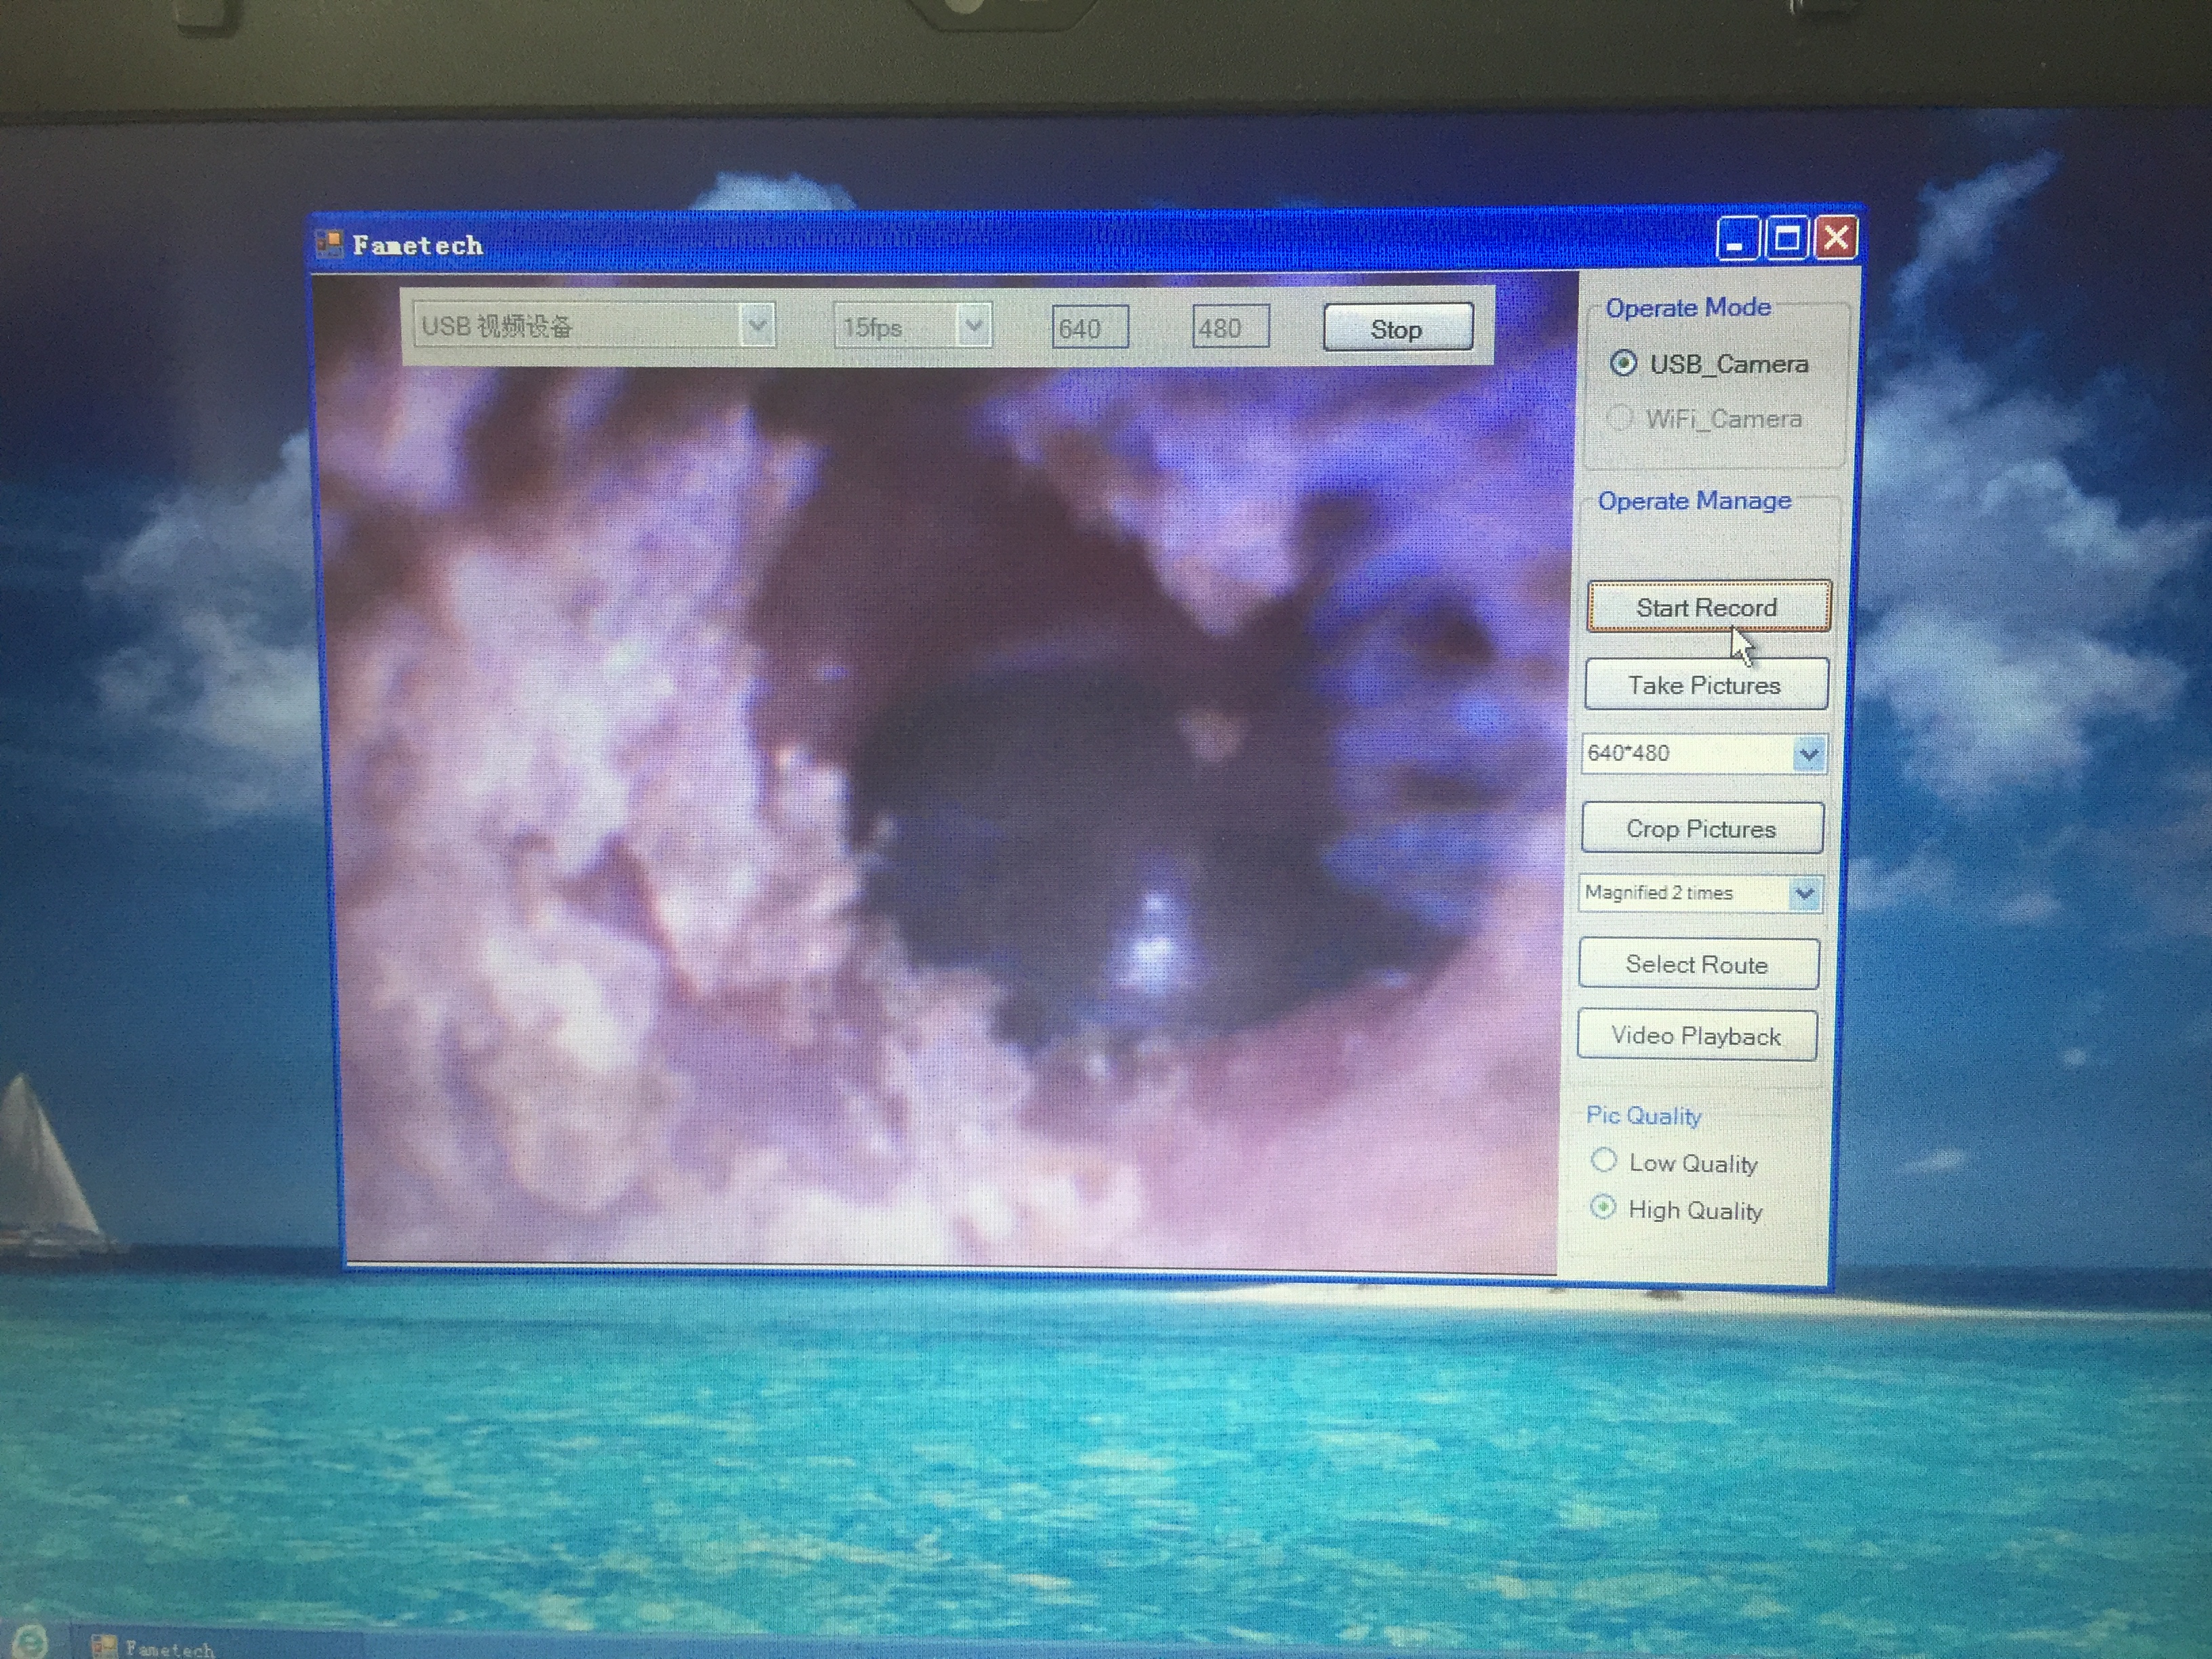Click the Operate Manage group label
Screen dimensions: 2212x1659
coord(1694,500)
